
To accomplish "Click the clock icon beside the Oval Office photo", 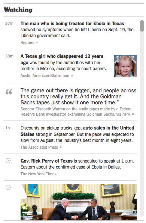I will (x=8, y=187).
